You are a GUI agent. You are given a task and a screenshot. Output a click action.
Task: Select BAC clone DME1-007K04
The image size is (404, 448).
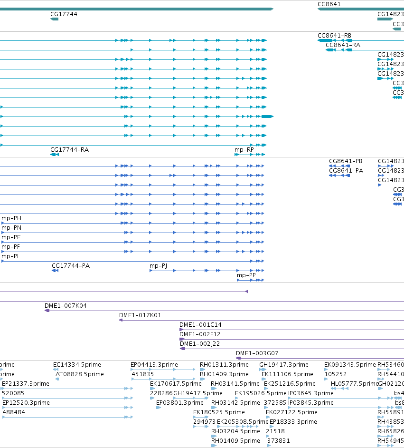66,306
